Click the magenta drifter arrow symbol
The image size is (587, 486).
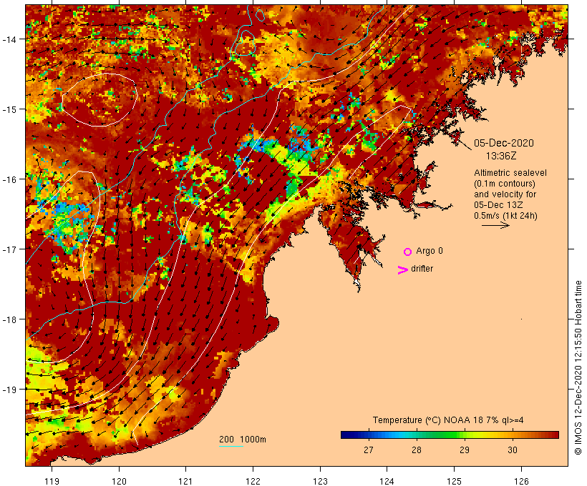tap(402, 270)
